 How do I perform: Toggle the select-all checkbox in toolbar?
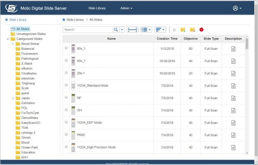[174, 30]
